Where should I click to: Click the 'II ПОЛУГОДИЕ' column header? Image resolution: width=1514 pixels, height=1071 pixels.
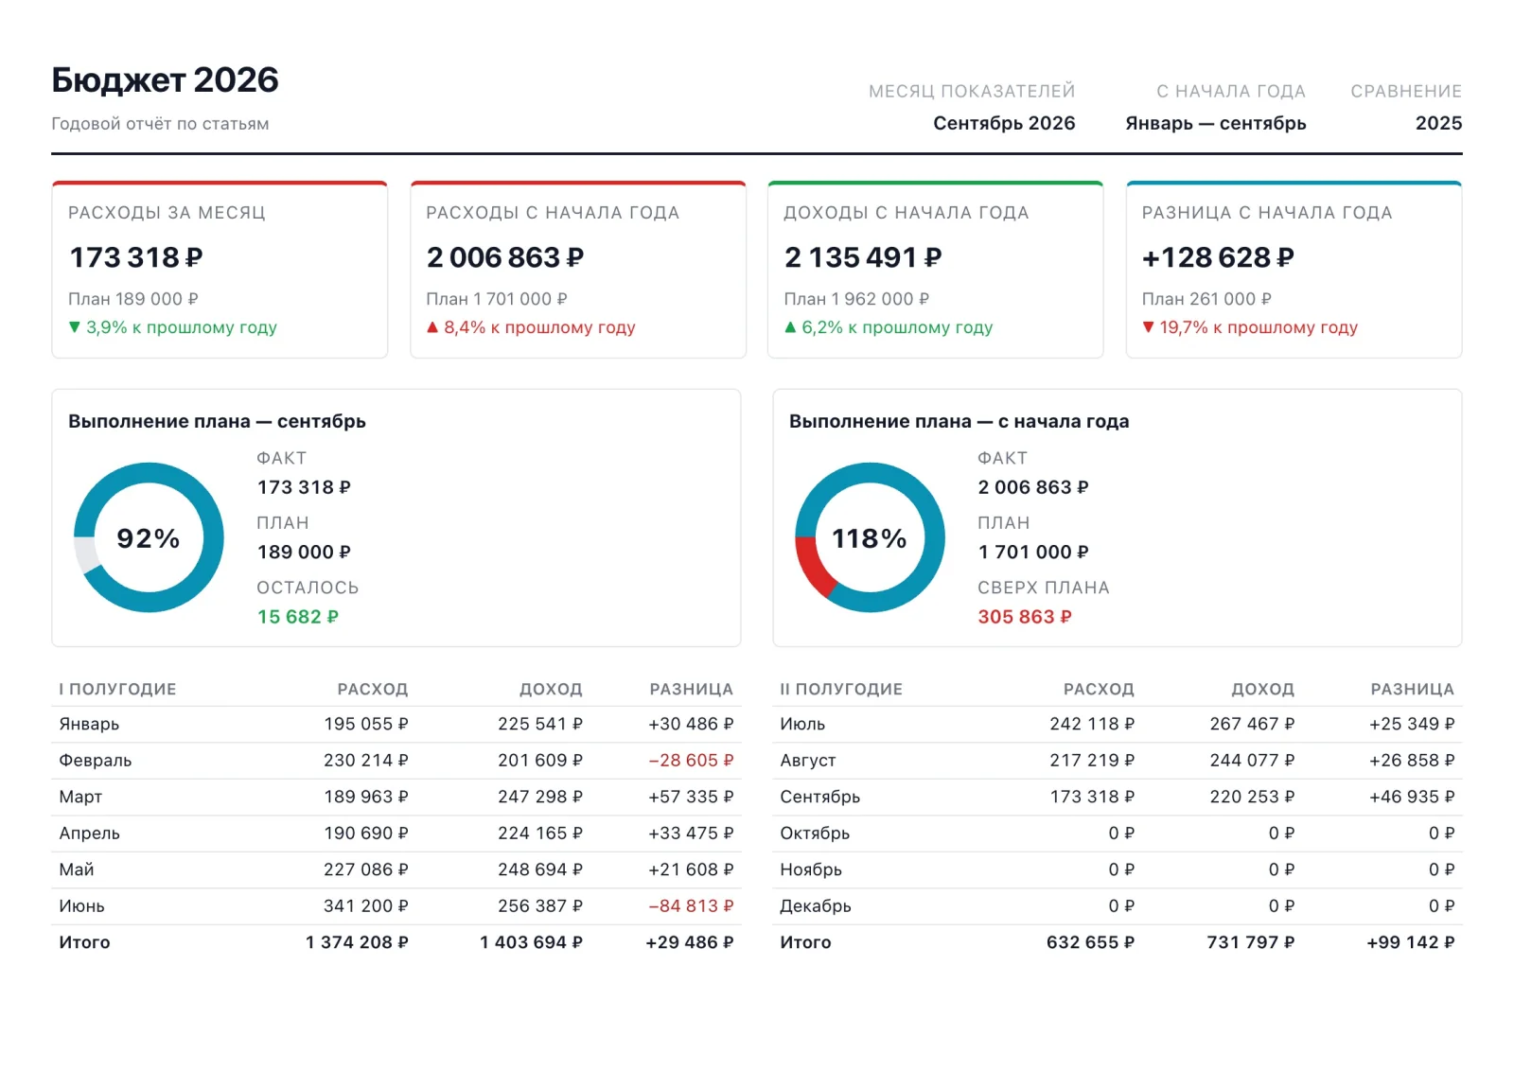click(841, 689)
